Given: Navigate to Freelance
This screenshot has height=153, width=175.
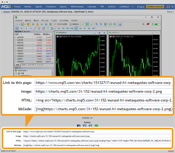Looking at the screenshot, I should click(x=51, y=7).
